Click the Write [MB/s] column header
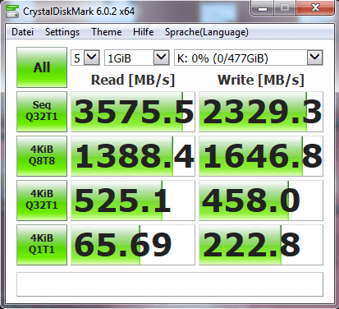 [261, 81]
